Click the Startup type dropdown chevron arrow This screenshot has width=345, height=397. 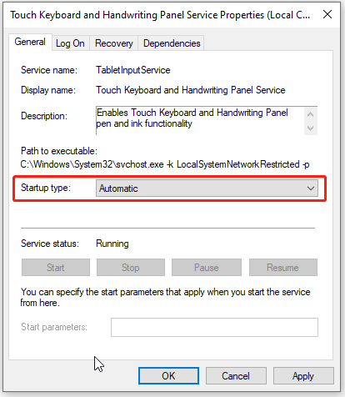pyautogui.click(x=311, y=188)
